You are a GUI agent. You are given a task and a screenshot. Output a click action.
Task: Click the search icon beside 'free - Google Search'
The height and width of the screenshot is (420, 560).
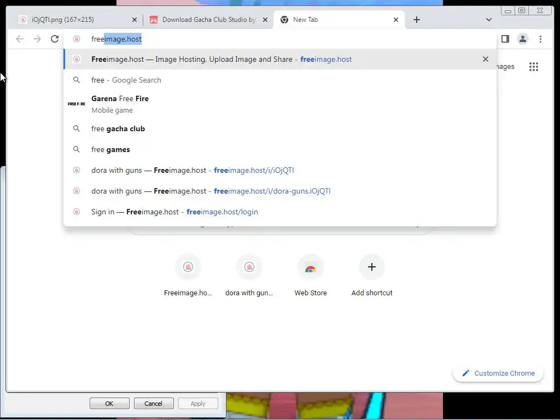click(x=77, y=80)
